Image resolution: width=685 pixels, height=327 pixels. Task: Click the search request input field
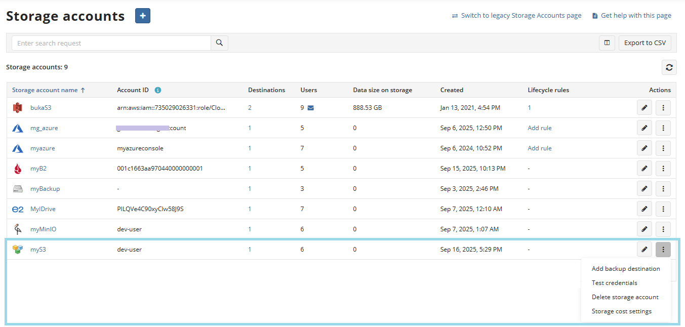pyautogui.click(x=111, y=43)
